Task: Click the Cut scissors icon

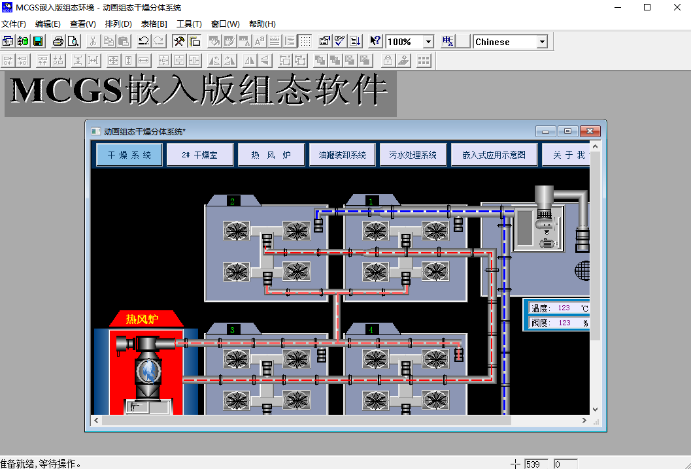Action: 93,41
